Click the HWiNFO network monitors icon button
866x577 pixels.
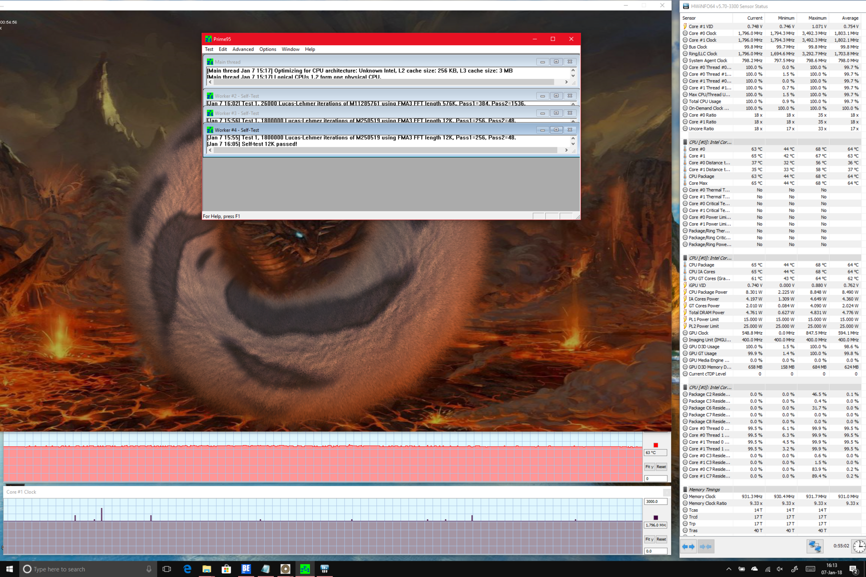pyautogui.click(x=815, y=546)
